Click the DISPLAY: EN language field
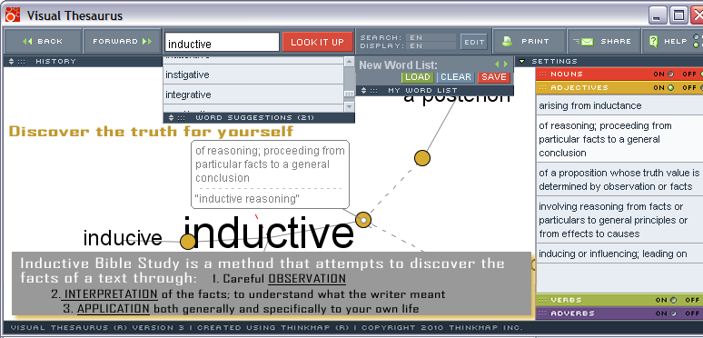 coord(431,45)
